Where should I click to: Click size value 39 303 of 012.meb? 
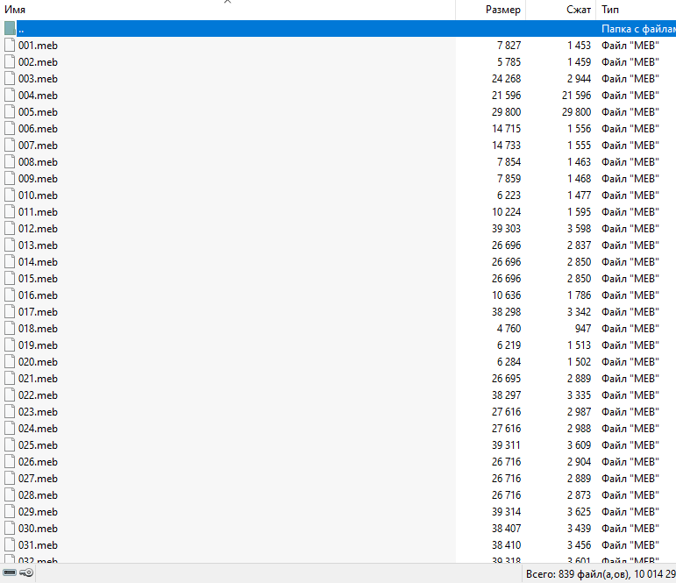[506, 229]
